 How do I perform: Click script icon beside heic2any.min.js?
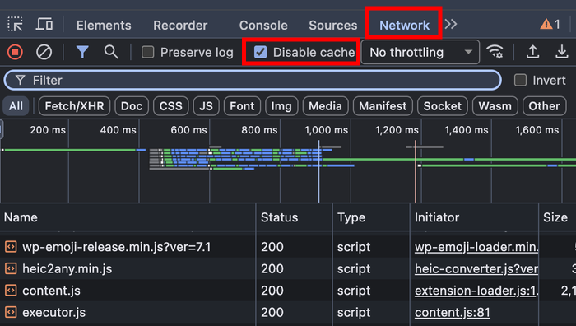[x=11, y=268]
